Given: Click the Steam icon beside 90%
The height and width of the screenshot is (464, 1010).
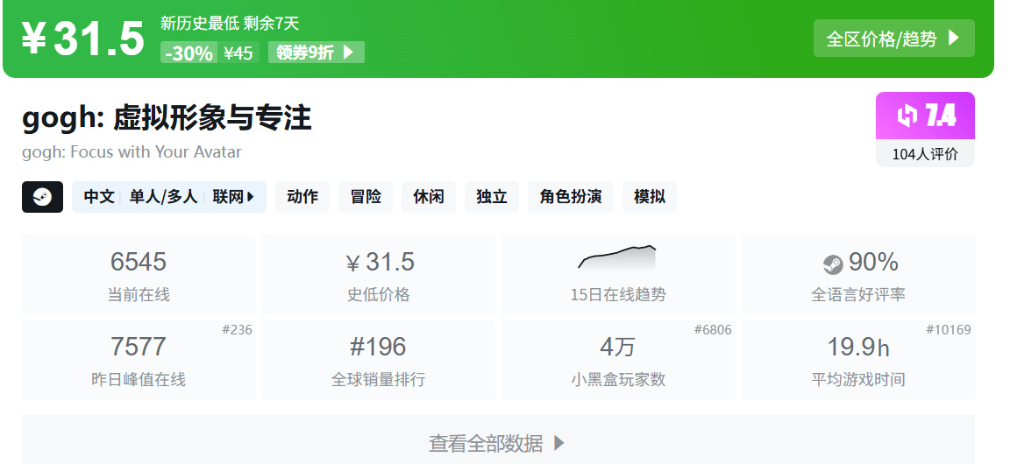Looking at the screenshot, I should (833, 264).
